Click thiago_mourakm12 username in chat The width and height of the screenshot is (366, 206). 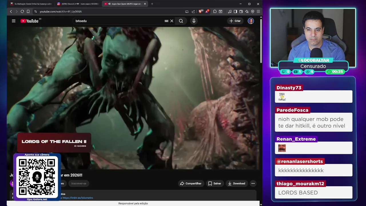[300, 184]
